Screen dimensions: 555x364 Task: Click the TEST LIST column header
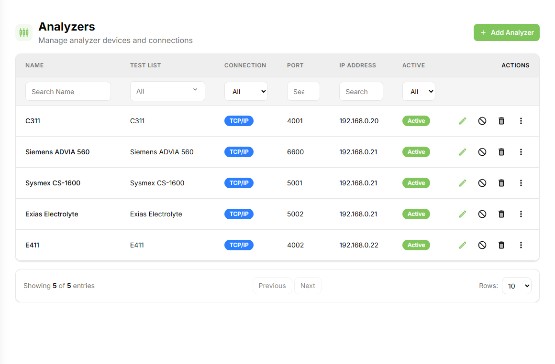[x=145, y=65]
